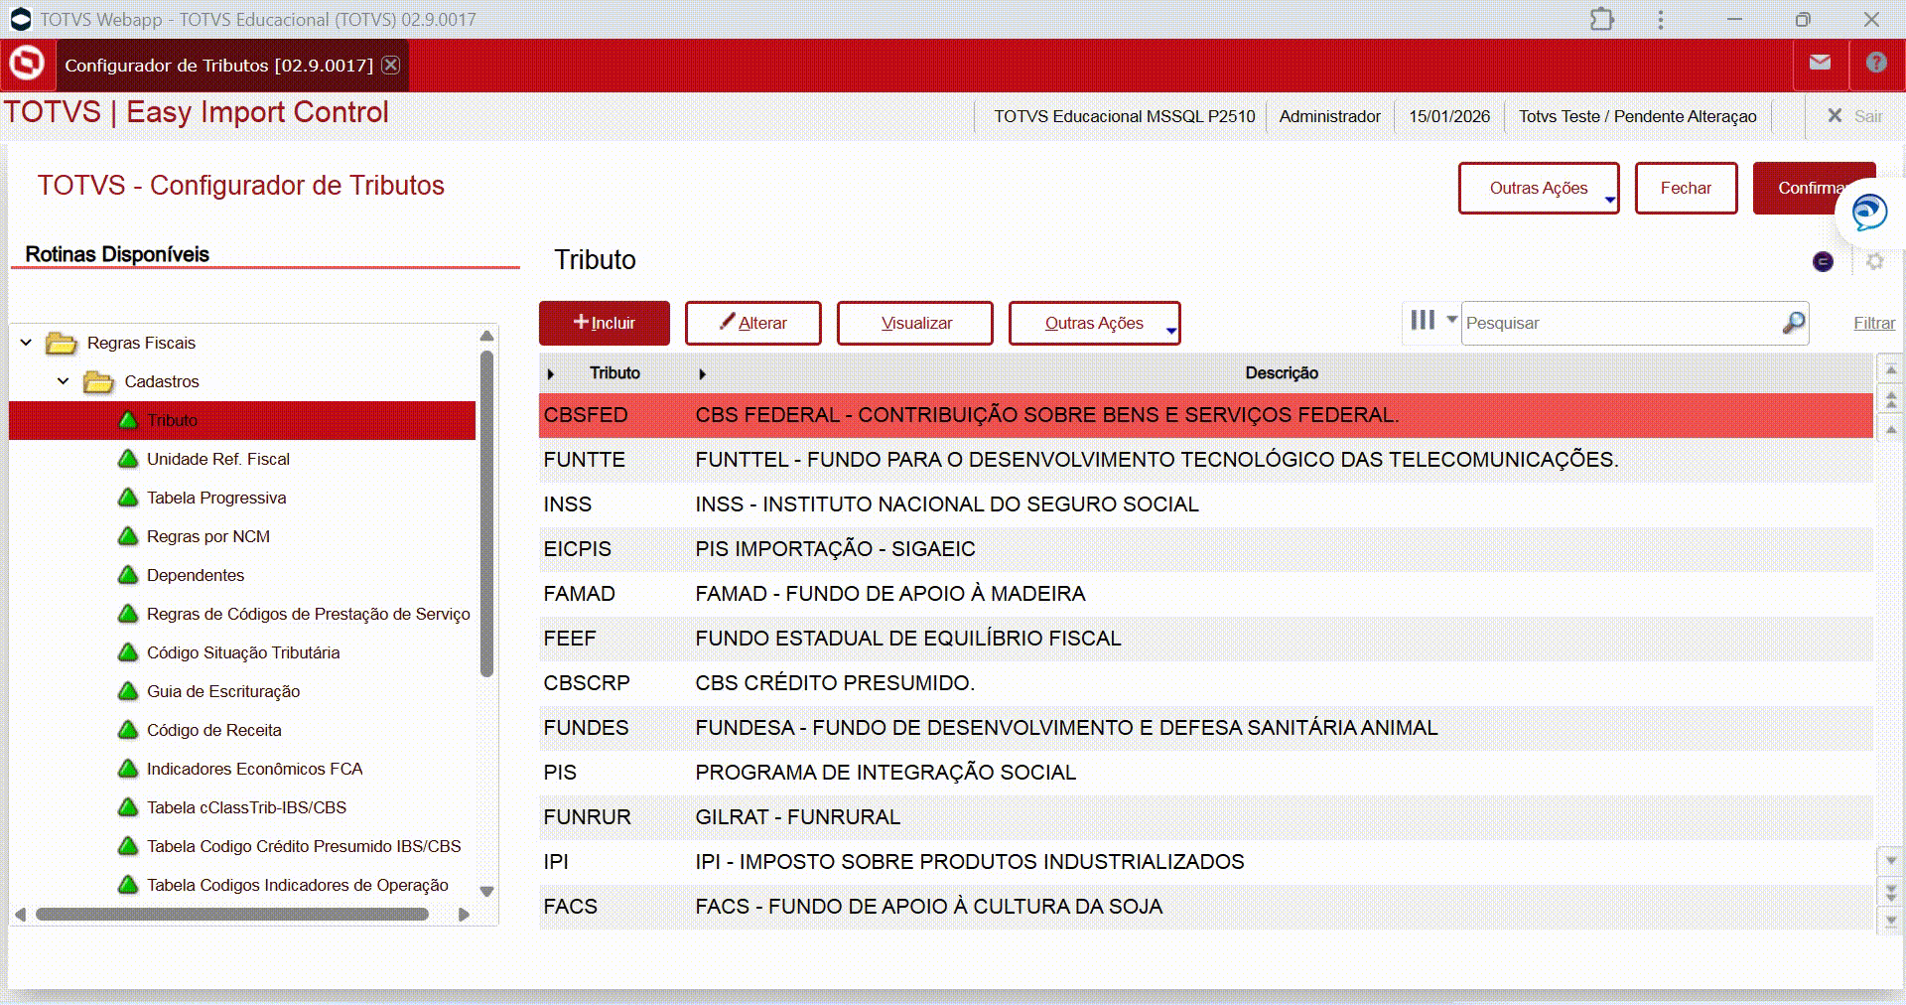Open Tributo routine in the tree
This screenshot has width=1906, height=1005.
[242, 420]
